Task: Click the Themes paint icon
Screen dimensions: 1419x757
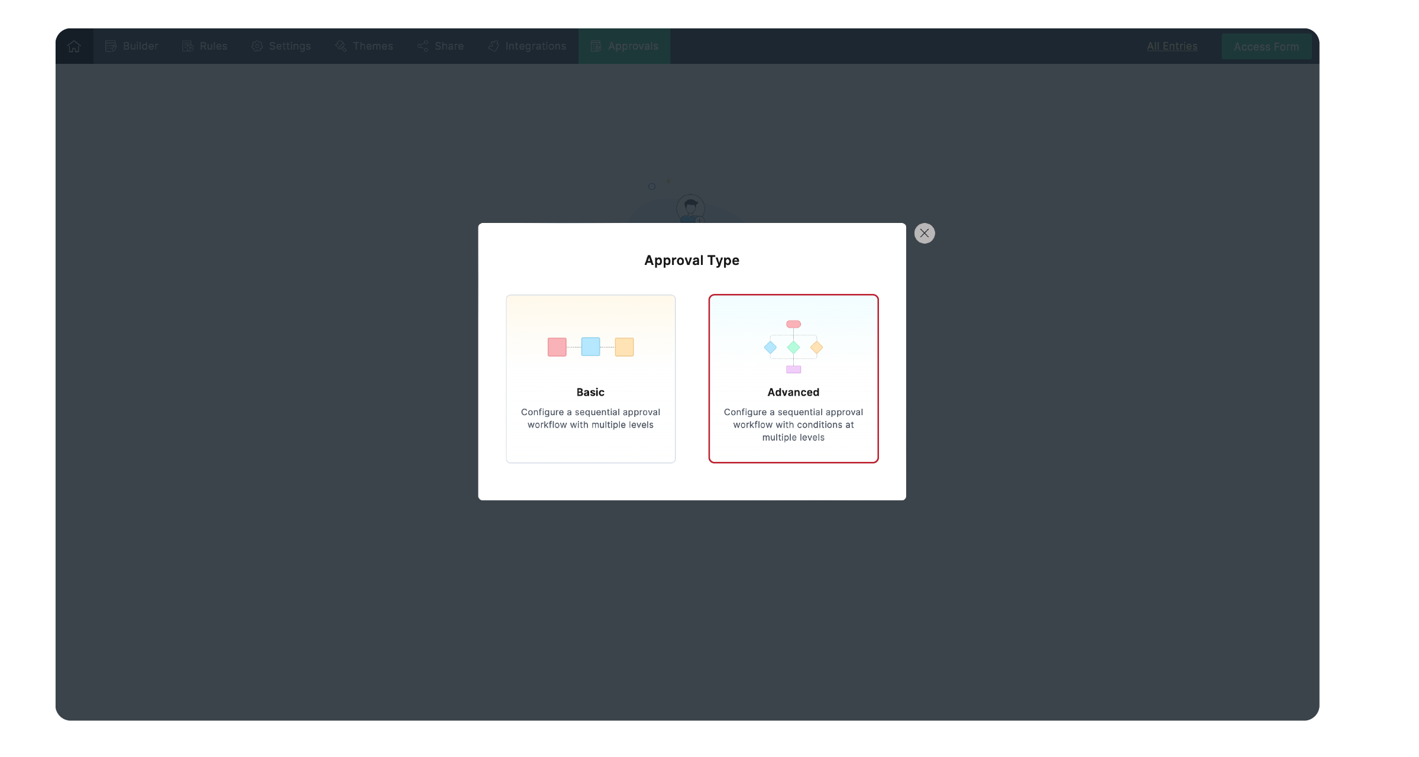Action: coord(341,46)
